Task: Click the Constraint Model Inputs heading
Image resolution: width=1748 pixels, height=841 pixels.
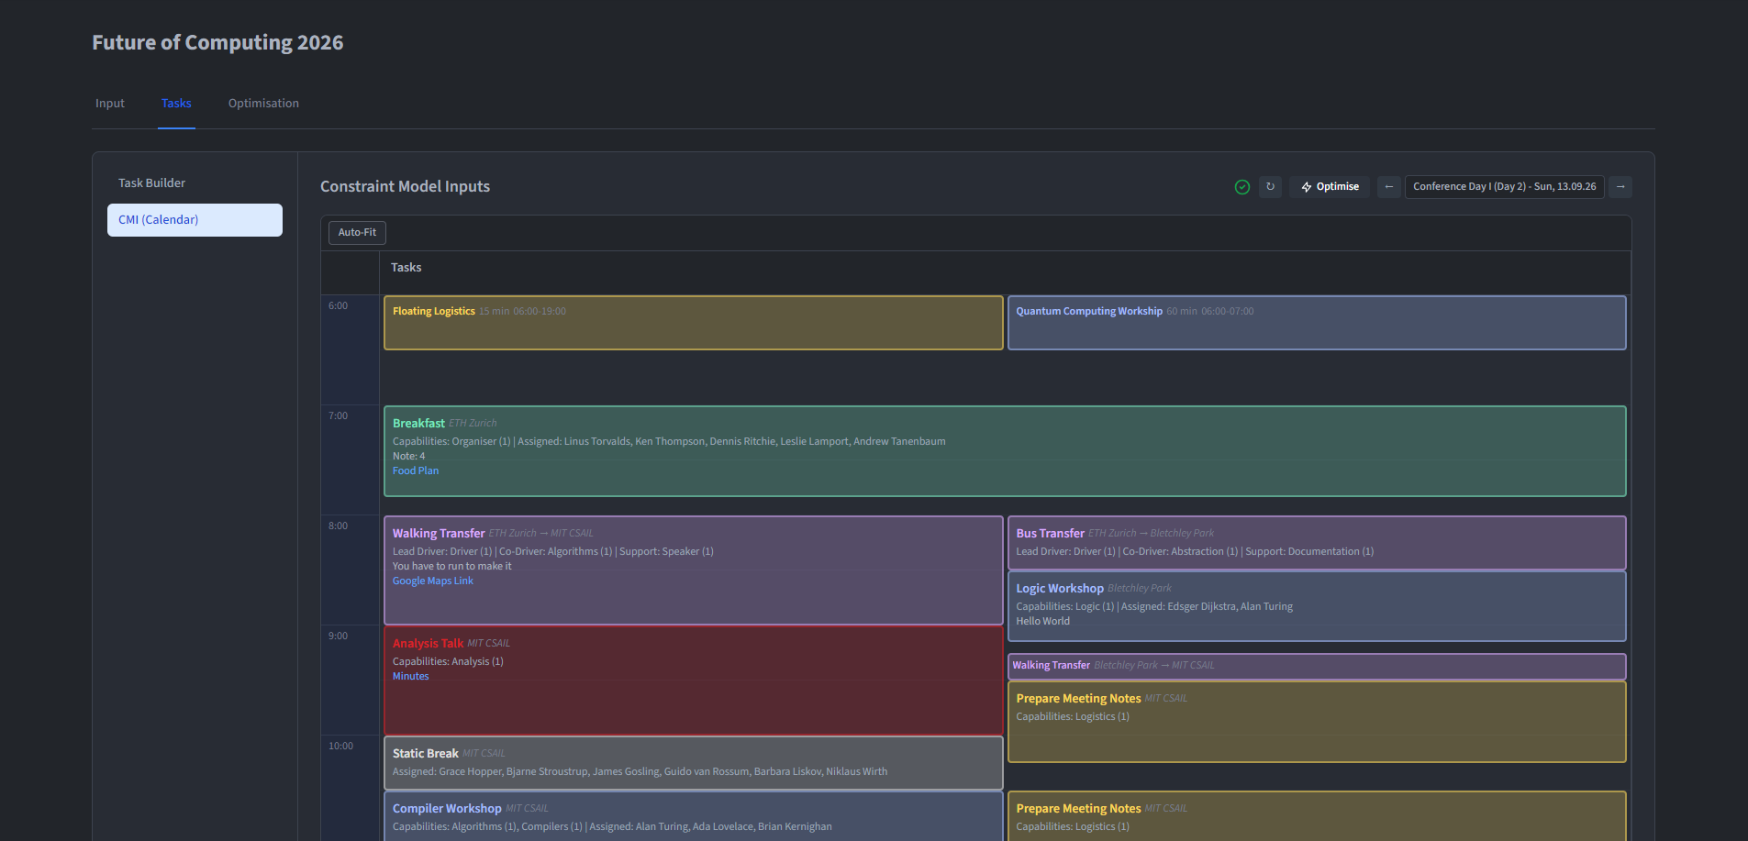Action: coord(405,187)
